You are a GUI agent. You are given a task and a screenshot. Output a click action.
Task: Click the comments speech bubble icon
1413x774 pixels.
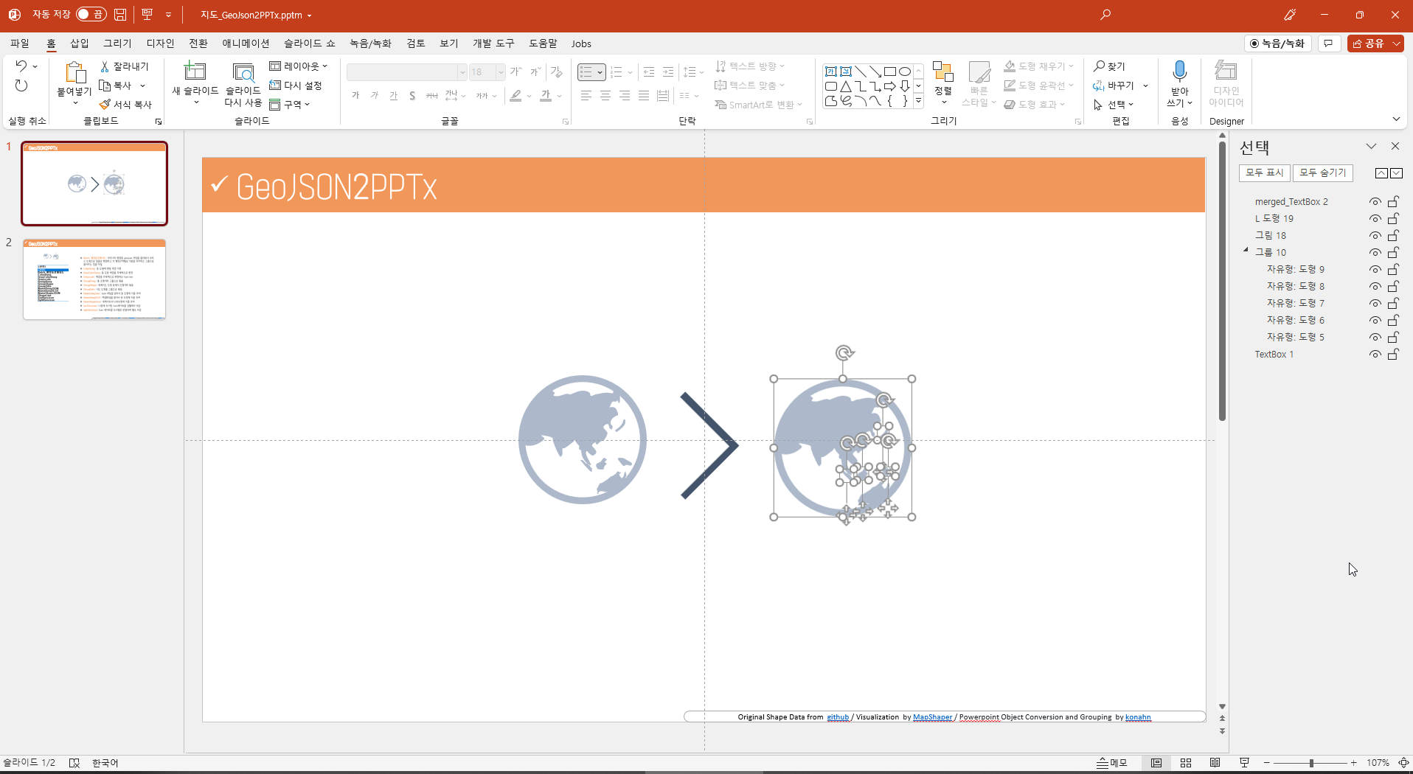point(1328,43)
